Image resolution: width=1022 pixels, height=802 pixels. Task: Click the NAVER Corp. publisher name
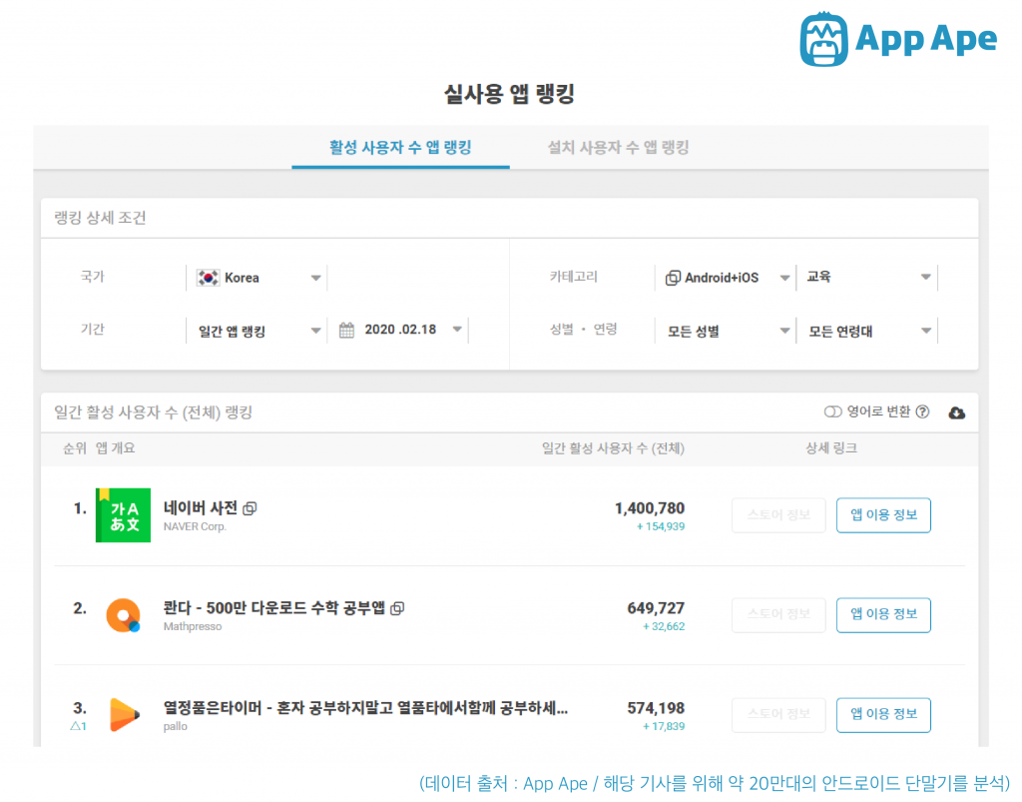pyautogui.click(x=195, y=526)
